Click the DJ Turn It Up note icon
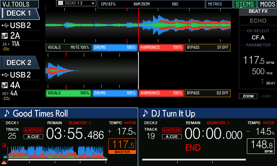Viewport: 277px width, 166px height. tap(145, 113)
